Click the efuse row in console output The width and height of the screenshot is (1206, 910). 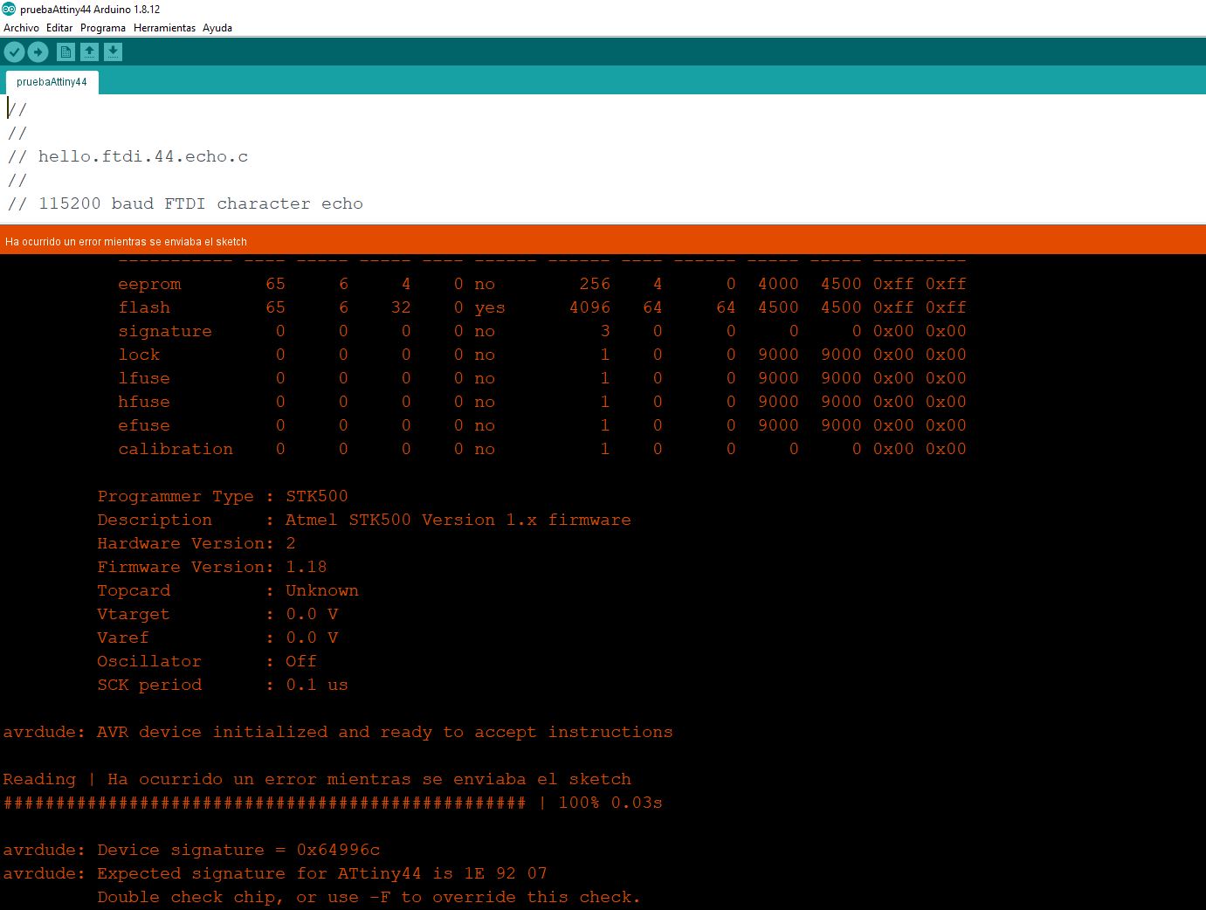coord(542,425)
